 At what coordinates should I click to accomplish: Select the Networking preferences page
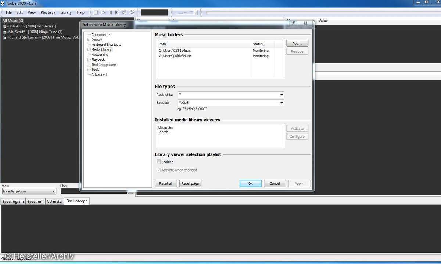[100, 55]
